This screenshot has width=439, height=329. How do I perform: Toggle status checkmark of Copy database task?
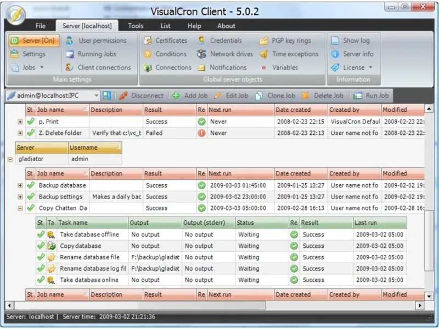coord(41,246)
